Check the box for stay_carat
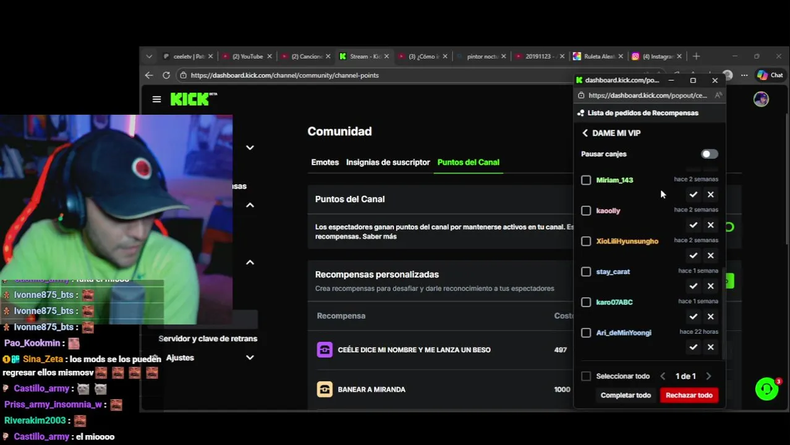 [586, 271]
